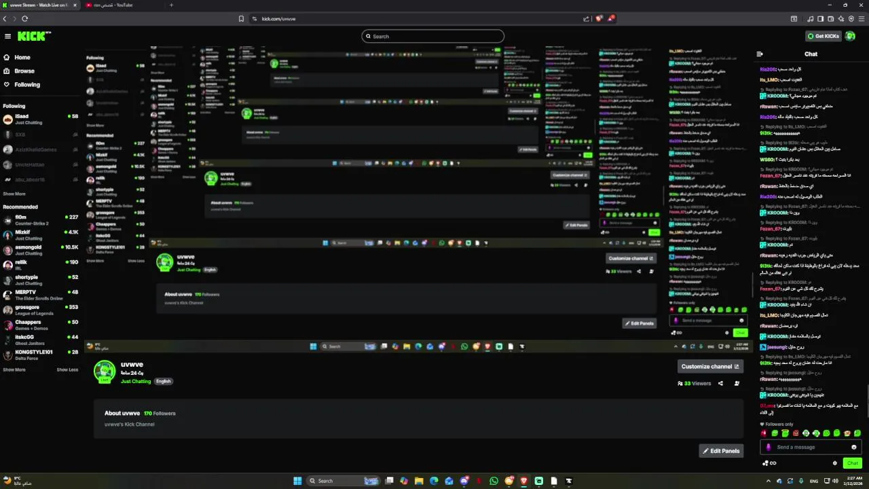Open File Explorer from taskbar
The width and height of the screenshot is (869, 489).
419,481
